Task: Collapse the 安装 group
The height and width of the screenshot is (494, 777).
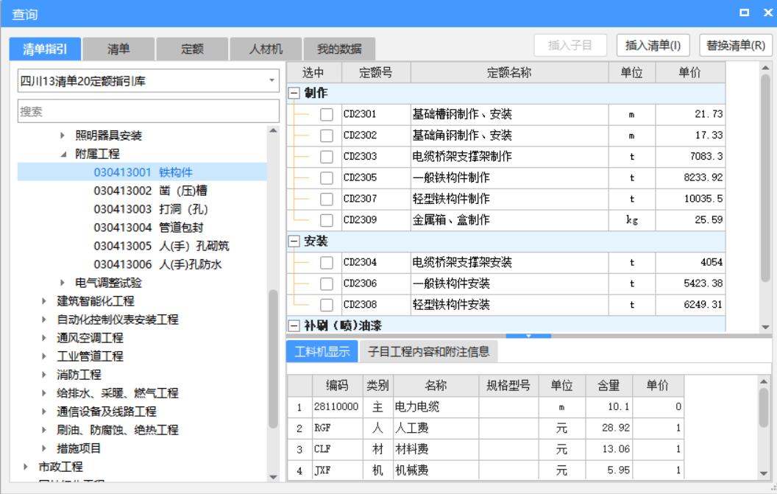Action: (294, 241)
